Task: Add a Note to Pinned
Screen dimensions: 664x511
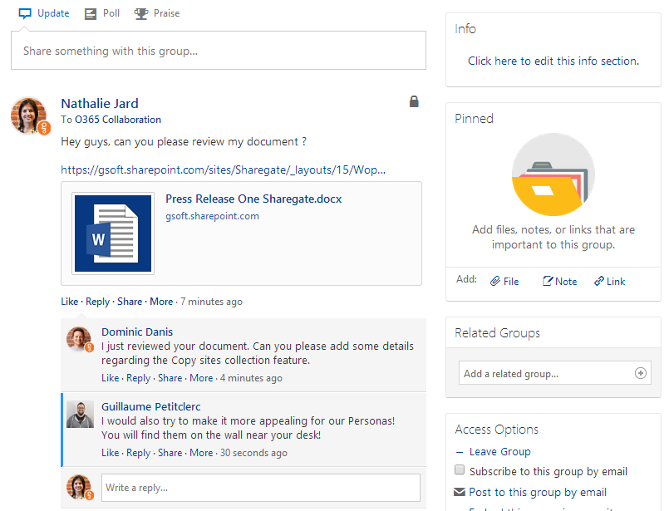Action: click(560, 282)
